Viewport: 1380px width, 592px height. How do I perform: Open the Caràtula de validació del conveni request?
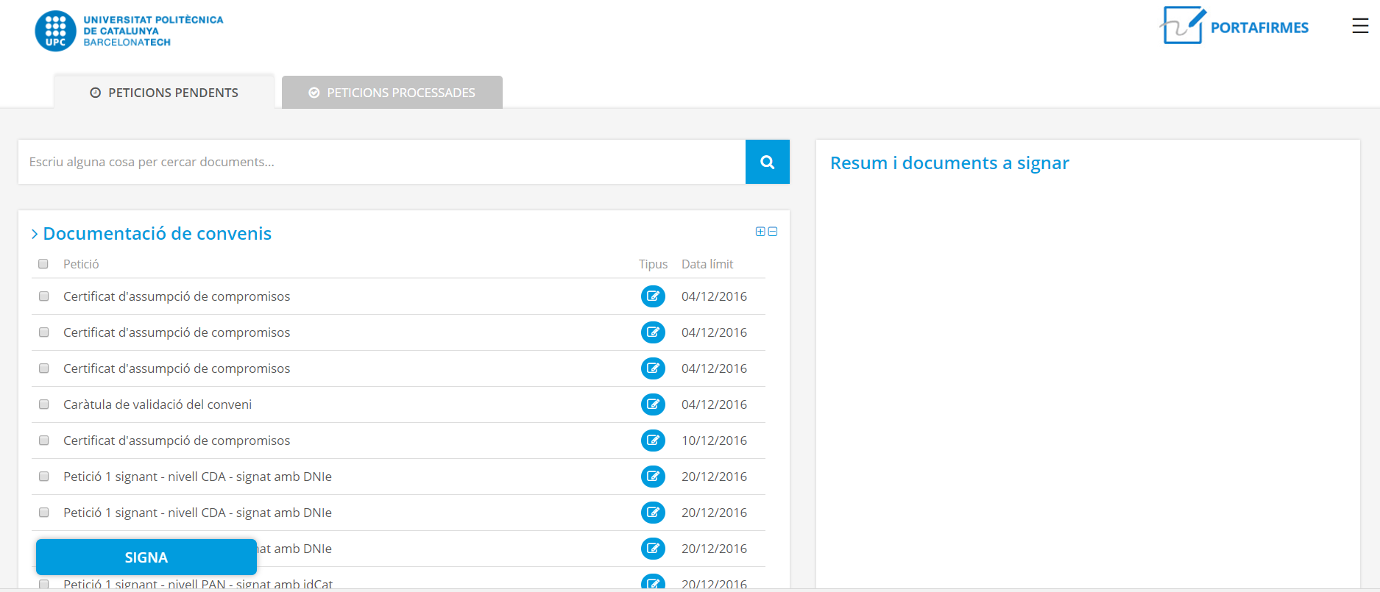point(158,404)
